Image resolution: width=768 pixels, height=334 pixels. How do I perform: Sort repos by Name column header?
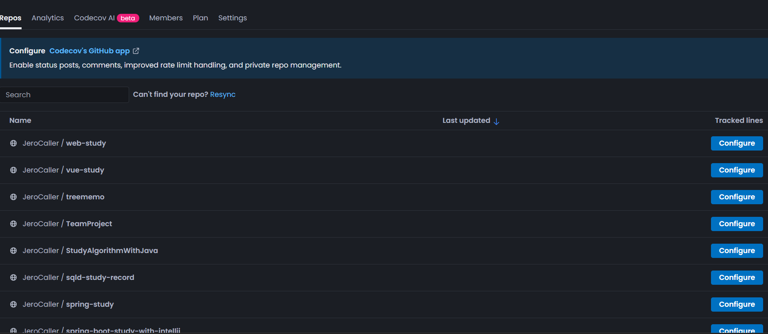coord(20,120)
